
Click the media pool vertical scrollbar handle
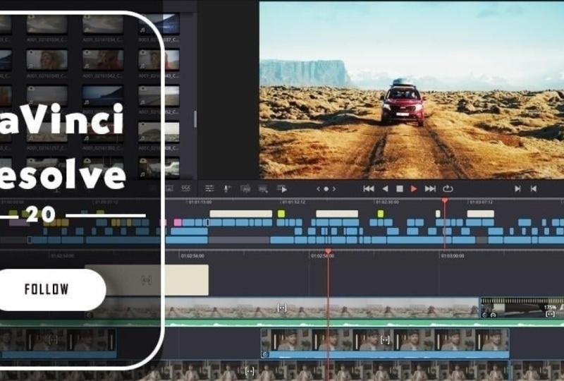click(x=195, y=119)
